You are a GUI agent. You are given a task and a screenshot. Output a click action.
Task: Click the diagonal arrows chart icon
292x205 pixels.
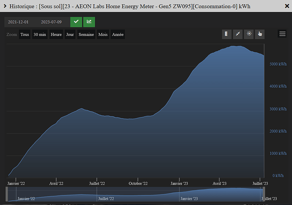tap(238, 34)
